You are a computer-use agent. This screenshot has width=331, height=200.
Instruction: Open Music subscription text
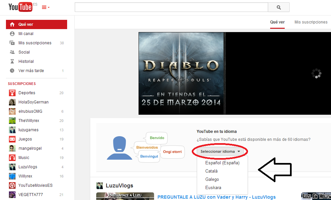tap(24, 158)
